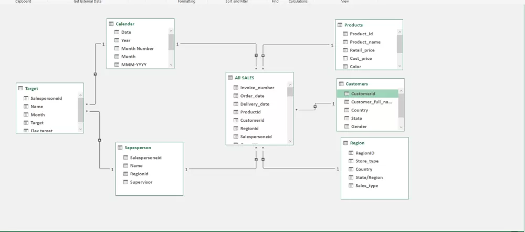Click the column icon beside Product_Id

(x=345, y=34)
